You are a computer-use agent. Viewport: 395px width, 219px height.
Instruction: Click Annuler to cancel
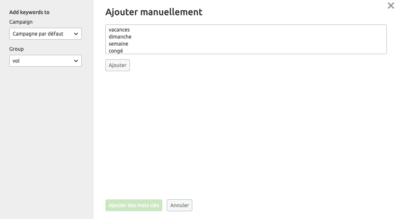[x=179, y=205]
